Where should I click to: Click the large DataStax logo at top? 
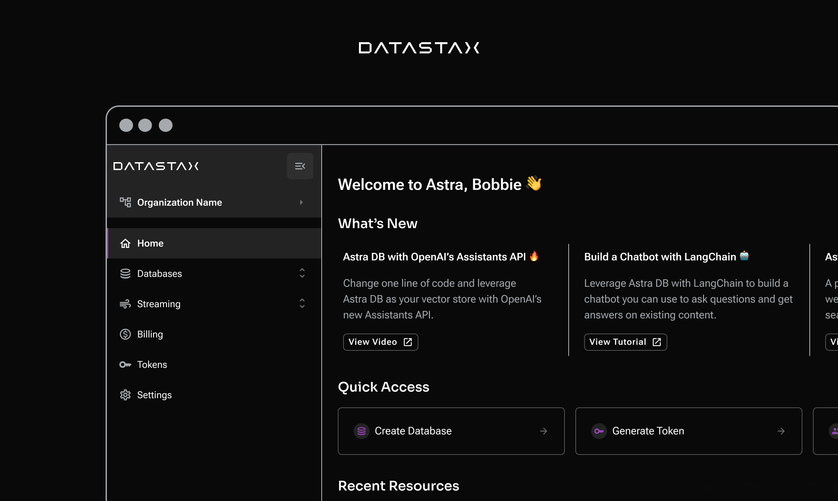(x=419, y=48)
